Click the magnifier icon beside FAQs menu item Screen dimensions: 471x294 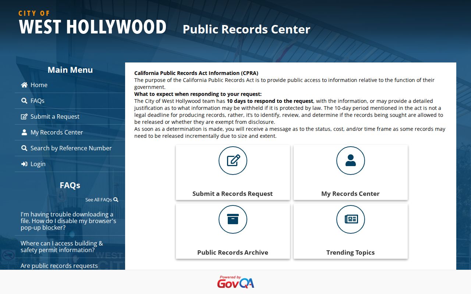pos(24,101)
